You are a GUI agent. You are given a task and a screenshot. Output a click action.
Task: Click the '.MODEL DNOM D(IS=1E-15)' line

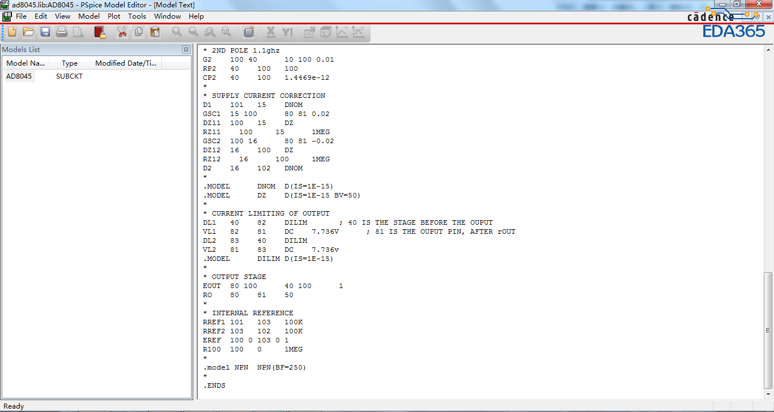268,186
